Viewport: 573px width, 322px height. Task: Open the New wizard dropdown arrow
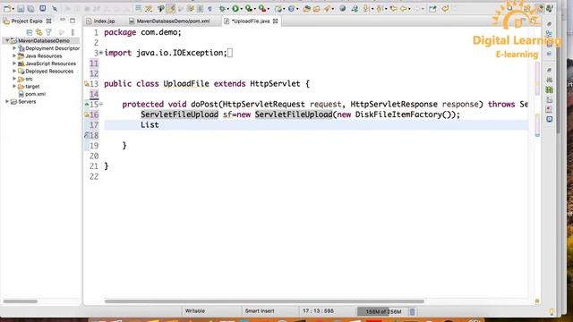point(13,9)
